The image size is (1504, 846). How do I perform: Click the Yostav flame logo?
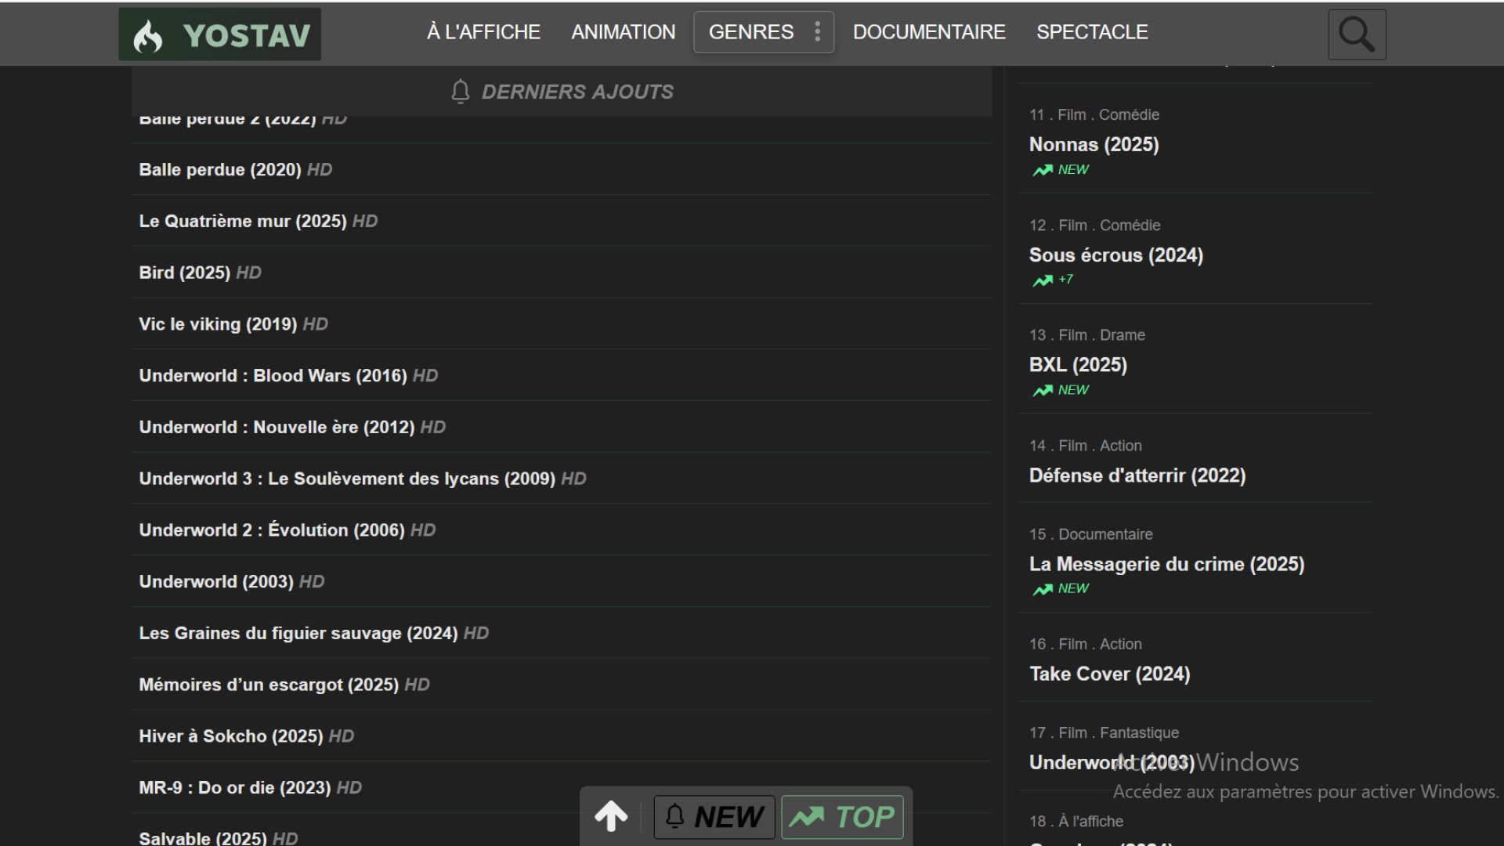148,36
